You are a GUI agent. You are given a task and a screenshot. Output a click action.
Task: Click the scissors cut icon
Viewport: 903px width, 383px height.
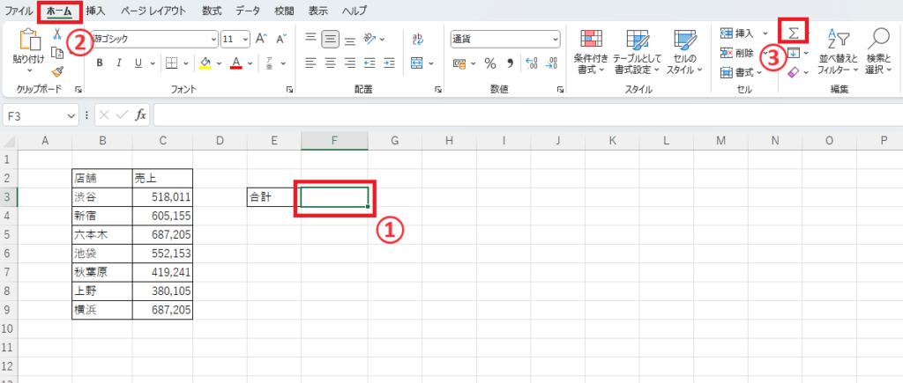(x=57, y=33)
